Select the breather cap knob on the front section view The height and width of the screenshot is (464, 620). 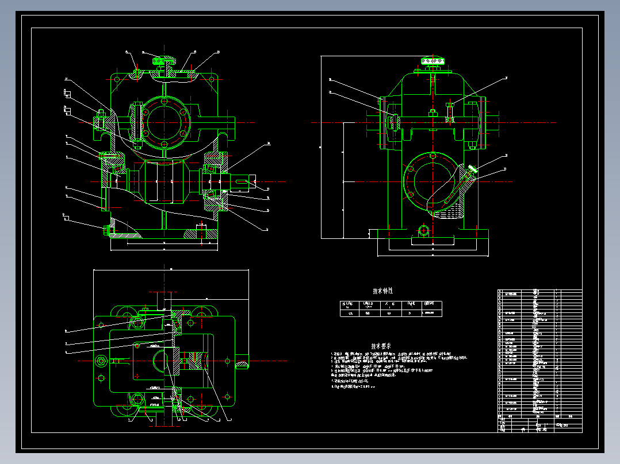(x=163, y=61)
